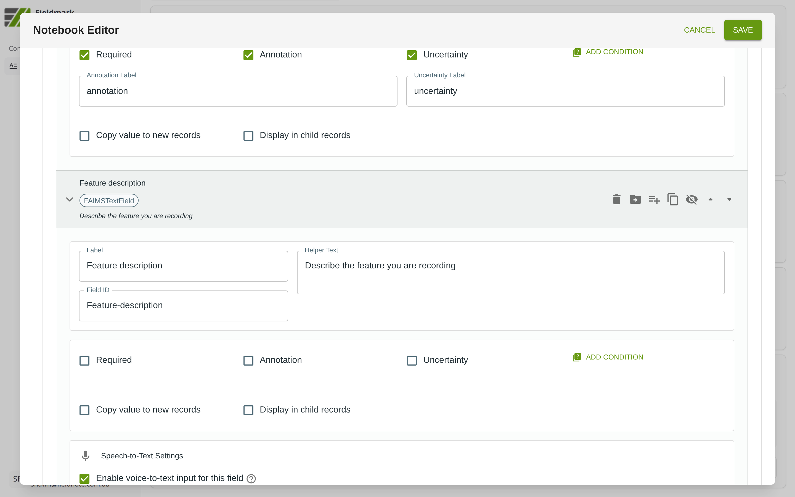Click the Speech-to-Text microphone icon
This screenshot has width=795, height=497.
pos(85,456)
